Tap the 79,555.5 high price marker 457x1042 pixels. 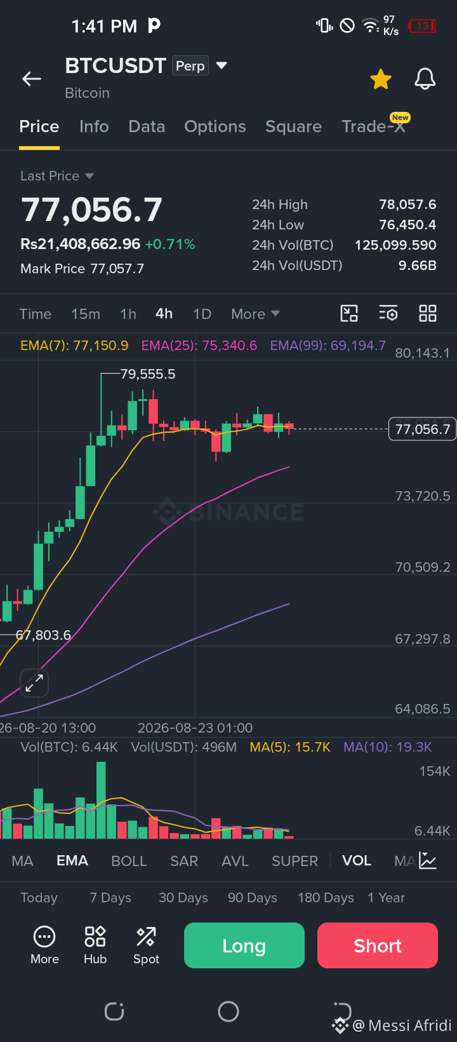tap(148, 374)
